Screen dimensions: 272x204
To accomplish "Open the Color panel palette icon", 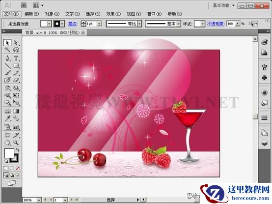I will tap(264, 42).
